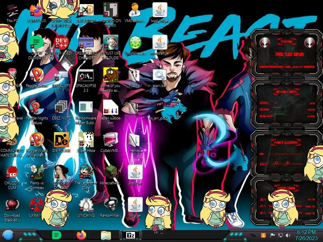This screenshot has height=242, width=323.
Task: Click the right alien head on the Time widget
Action: pos(309,43)
